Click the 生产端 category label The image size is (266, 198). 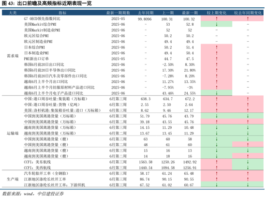(13, 179)
